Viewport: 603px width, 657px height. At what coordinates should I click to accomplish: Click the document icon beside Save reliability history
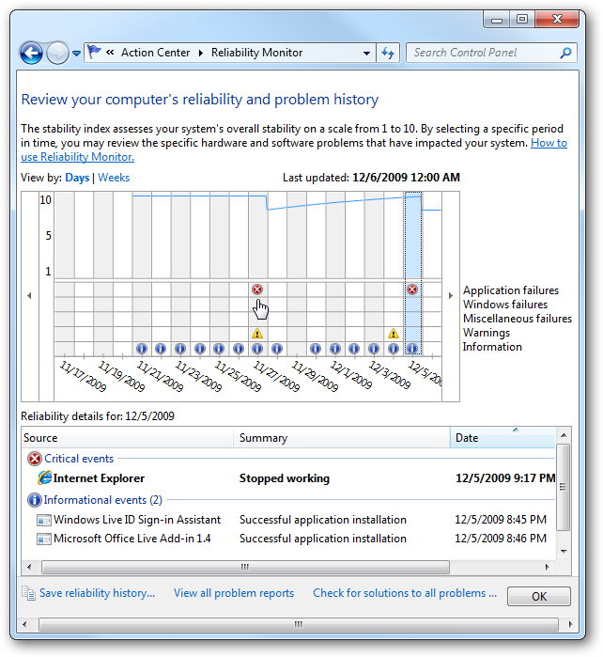coord(29,593)
